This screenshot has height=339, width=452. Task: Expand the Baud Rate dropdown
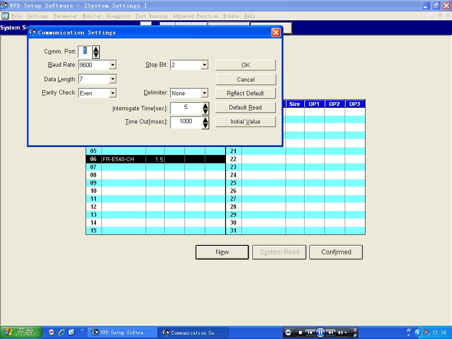[113, 65]
